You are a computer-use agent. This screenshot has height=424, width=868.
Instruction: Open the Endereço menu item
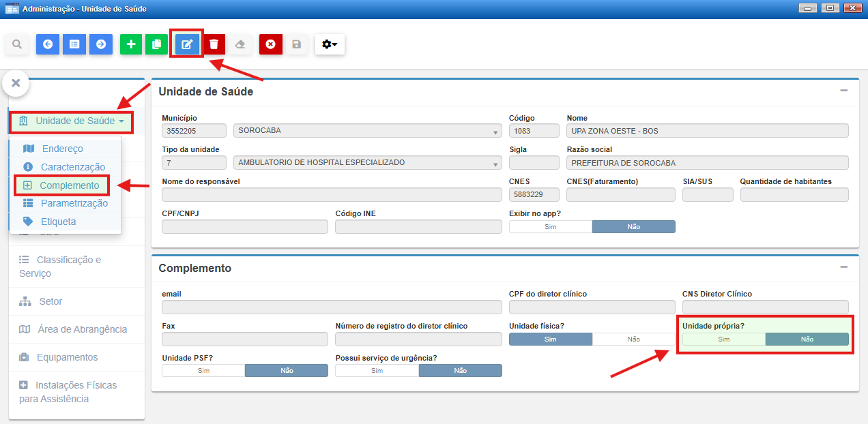[62, 149]
